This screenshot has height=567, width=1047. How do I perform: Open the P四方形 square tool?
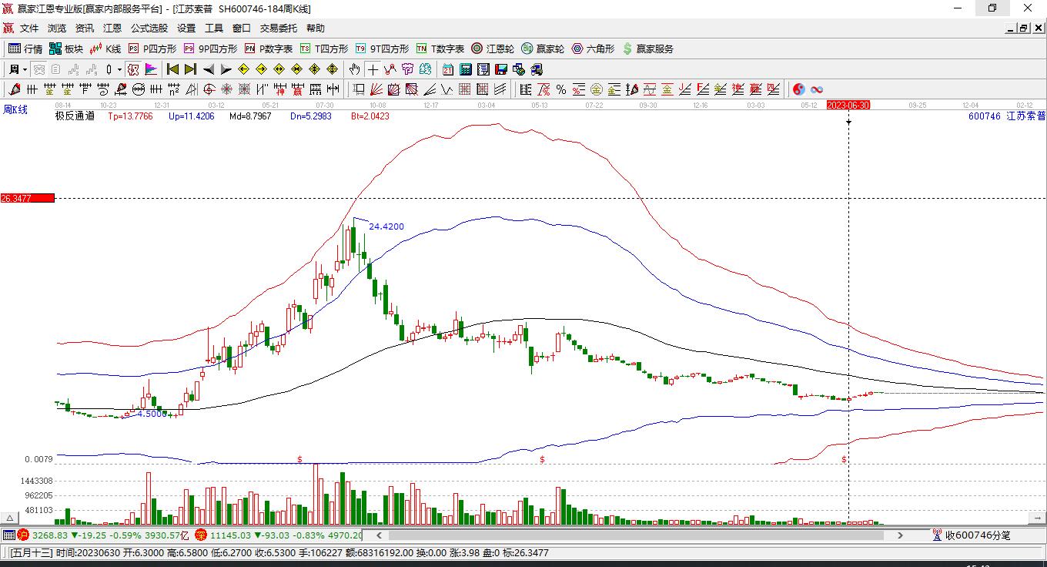152,49
